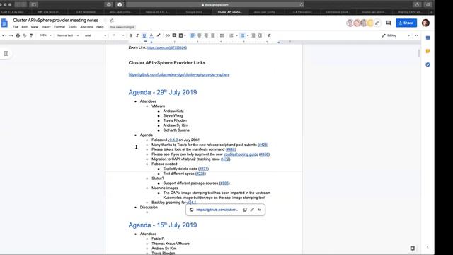The image size is (453, 255).
Task: Open the Normal text styles dropdown
Action: 68,35
